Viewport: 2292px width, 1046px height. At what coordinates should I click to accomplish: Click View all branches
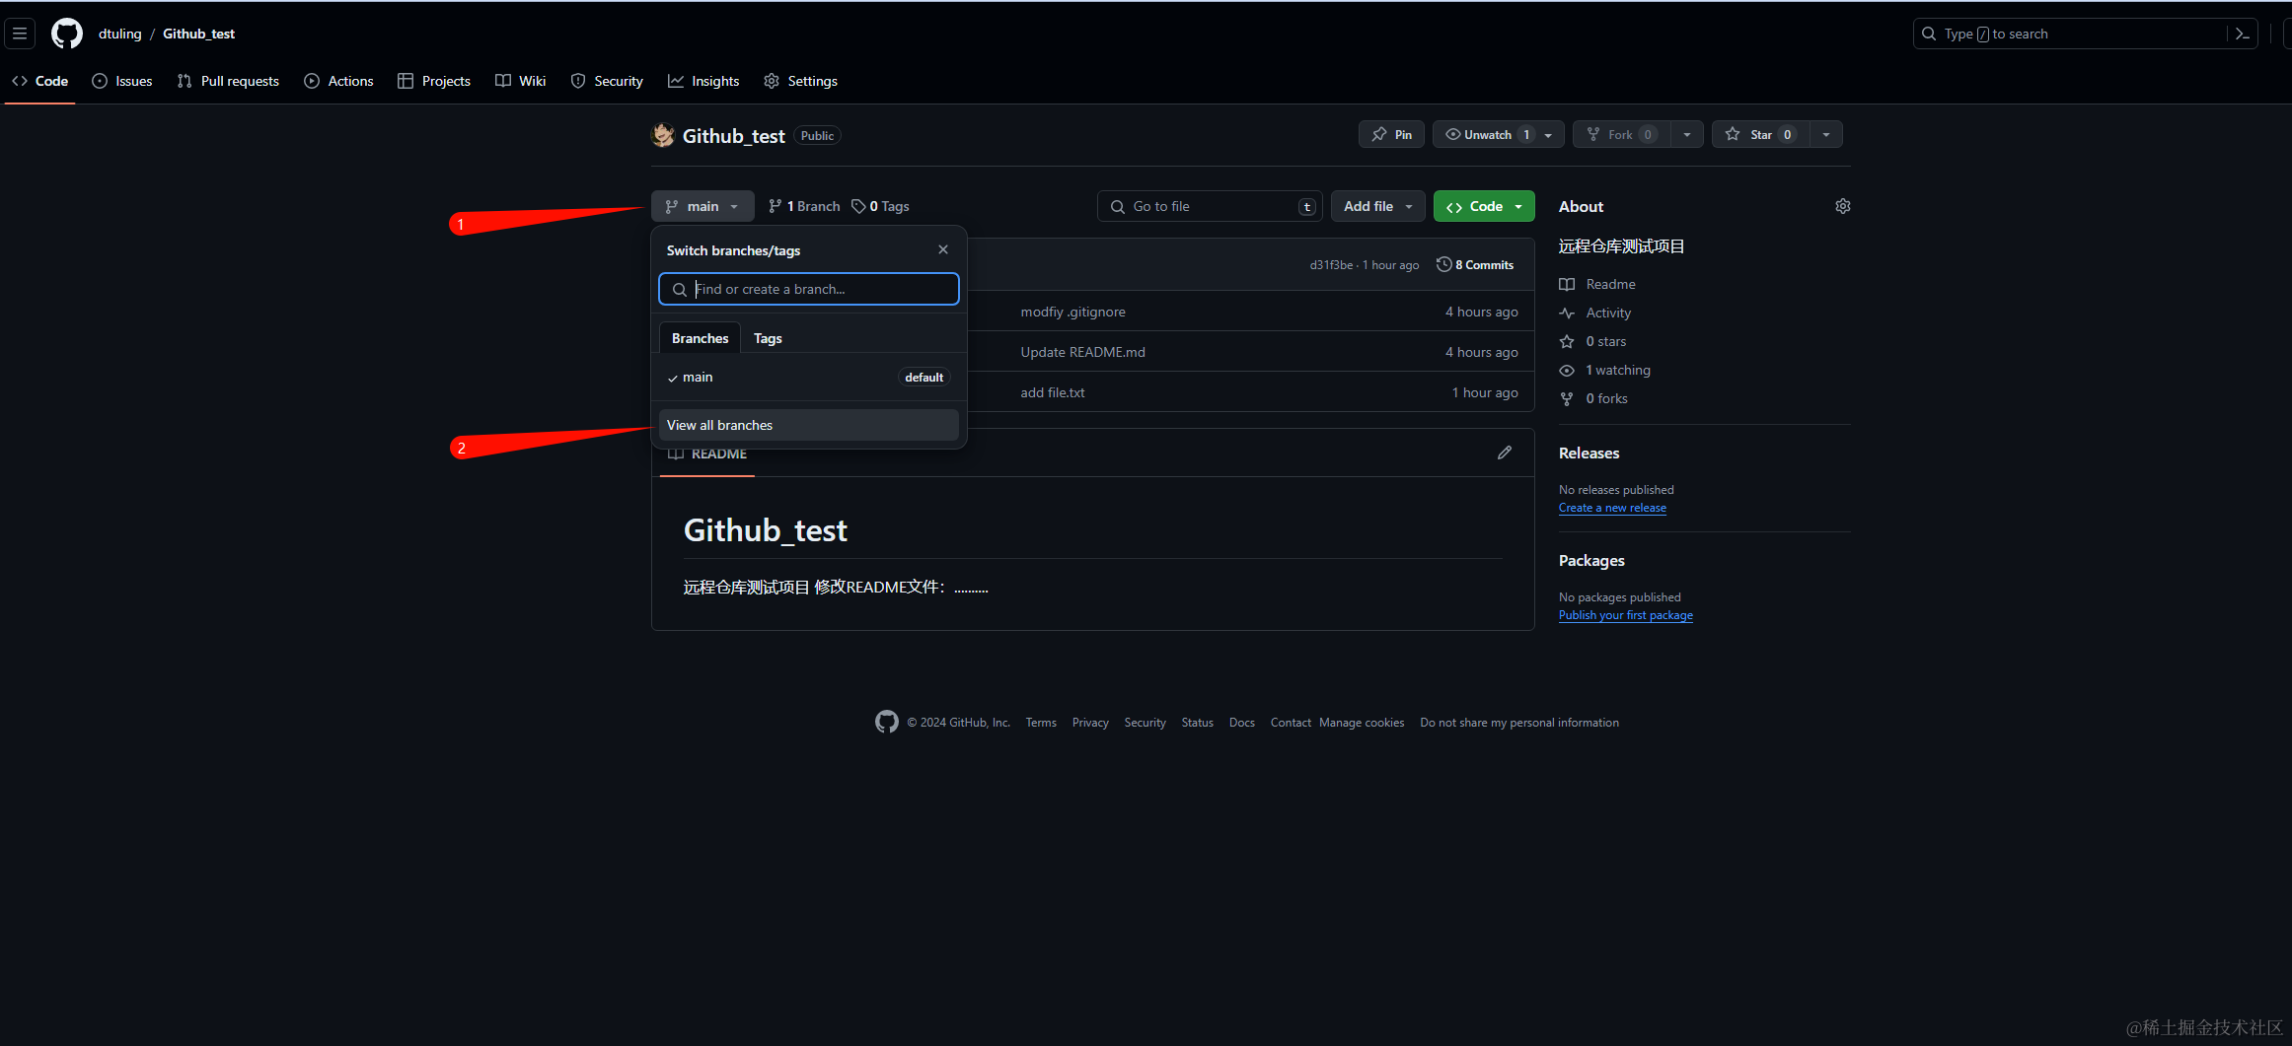pyautogui.click(x=808, y=425)
